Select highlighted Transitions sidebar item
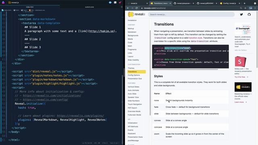Viewport: 258px width, 145px height. [x=137, y=72]
